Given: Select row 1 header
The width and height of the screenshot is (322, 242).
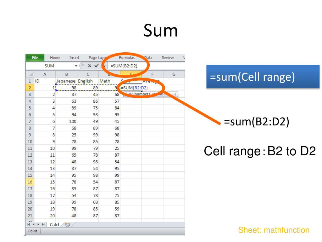Looking at the screenshot, I should click(30, 81).
